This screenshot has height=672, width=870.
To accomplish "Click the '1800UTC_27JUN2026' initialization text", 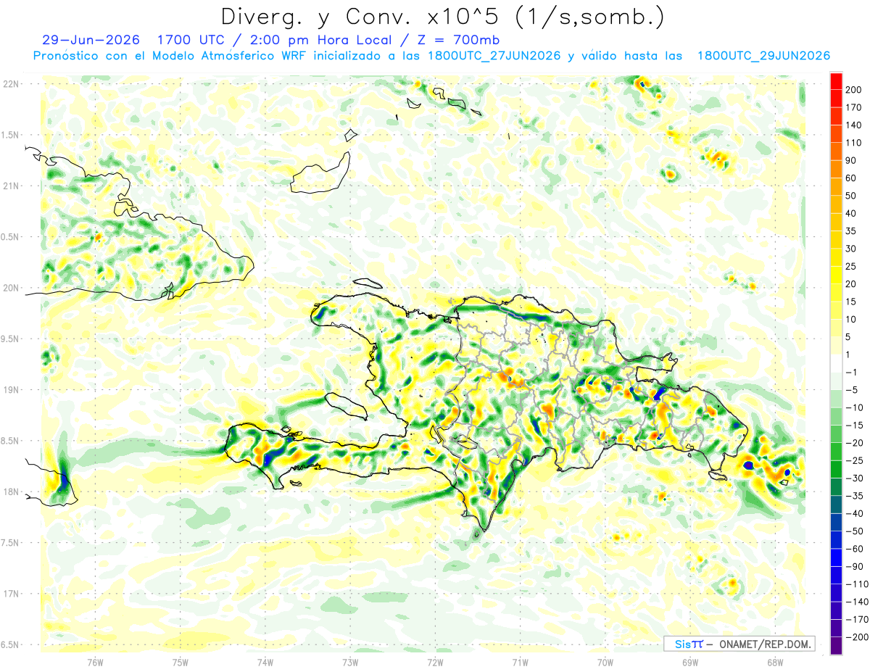I will pyautogui.click(x=494, y=56).
